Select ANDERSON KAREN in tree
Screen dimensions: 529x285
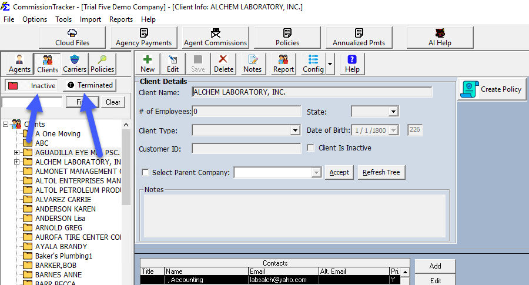pyautogui.click(x=65, y=209)
